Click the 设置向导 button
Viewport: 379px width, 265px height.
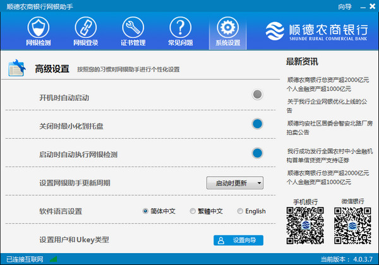coord(238,240)
